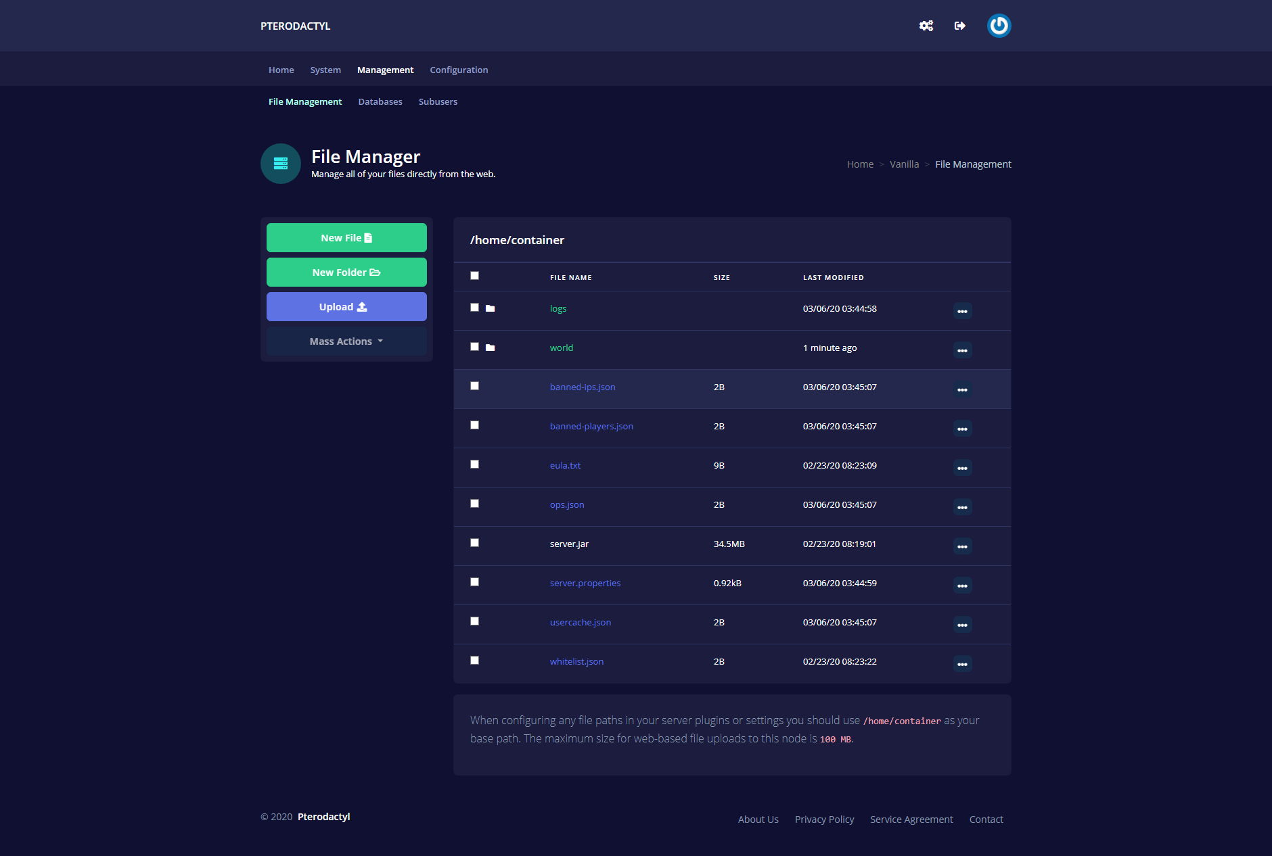Click the power avatar icon
Screen dimensions: 1272x856
pos(999,26)
